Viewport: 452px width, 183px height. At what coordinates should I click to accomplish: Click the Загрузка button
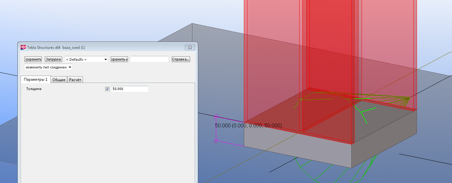point(53,59)
